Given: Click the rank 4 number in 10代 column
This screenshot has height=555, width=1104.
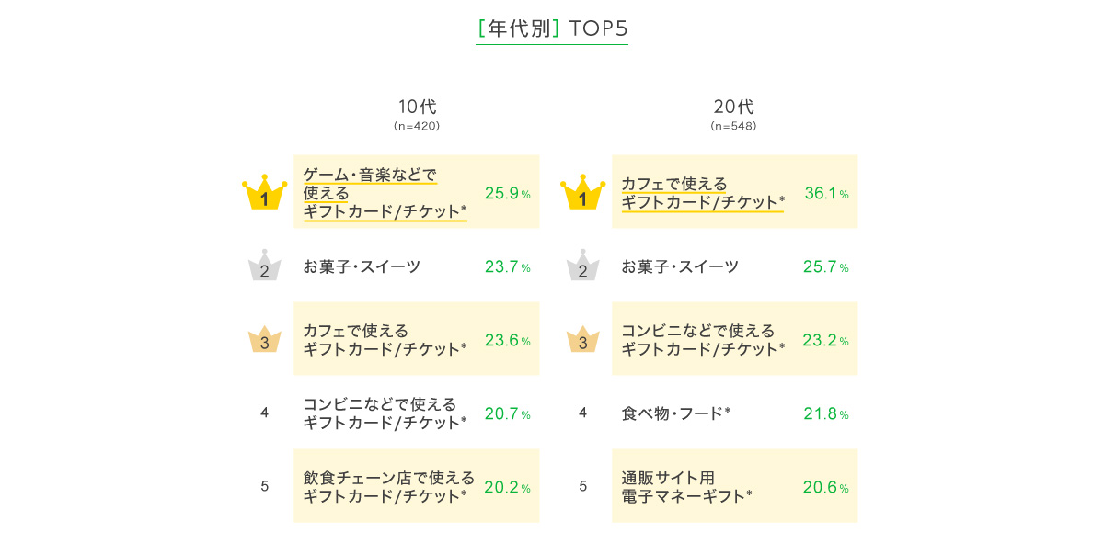Looking at the screenshot, I should pyautogui.click(x=264, y=413).
